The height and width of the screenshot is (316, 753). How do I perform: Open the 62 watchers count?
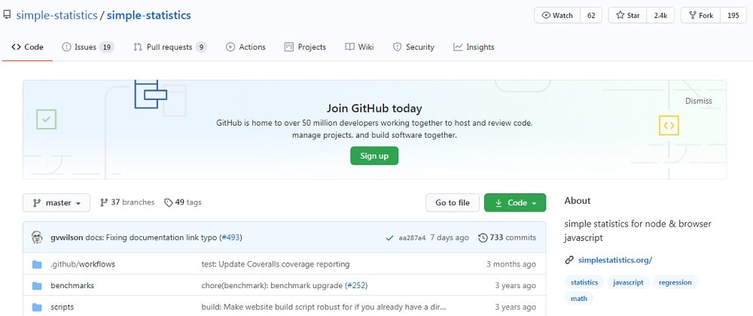591,15
